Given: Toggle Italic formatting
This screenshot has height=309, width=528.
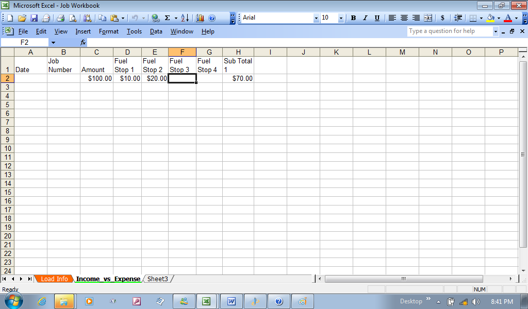Looking at the screenshot, I should 365,18.
